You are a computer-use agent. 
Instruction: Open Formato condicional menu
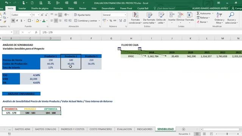[x=135, y=18]
